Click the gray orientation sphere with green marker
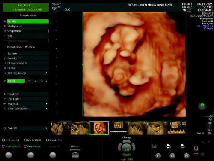Image resolution: width=214 pixels, height=161 pixels. [x=202, y=106]
